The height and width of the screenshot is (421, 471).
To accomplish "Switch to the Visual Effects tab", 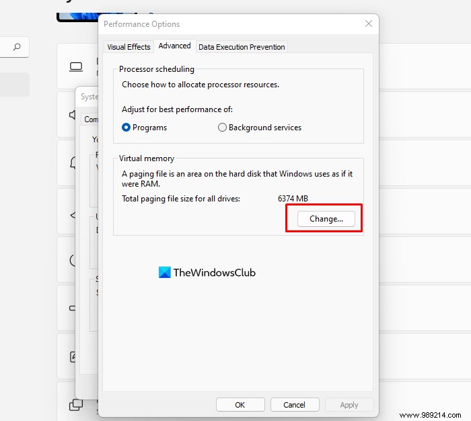I will tap(129, 47).
